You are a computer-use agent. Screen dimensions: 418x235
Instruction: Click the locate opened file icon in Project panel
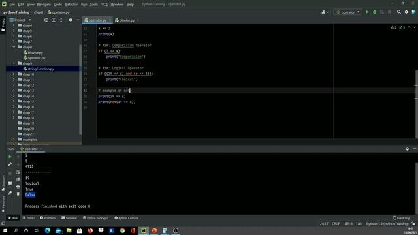point(46,20)
